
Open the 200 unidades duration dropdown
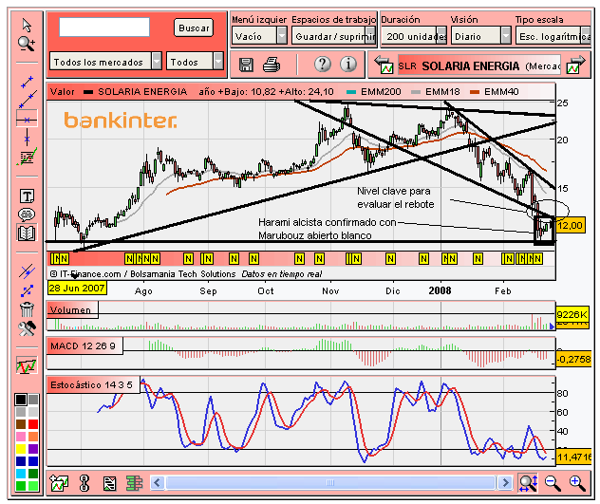point(414,36)
